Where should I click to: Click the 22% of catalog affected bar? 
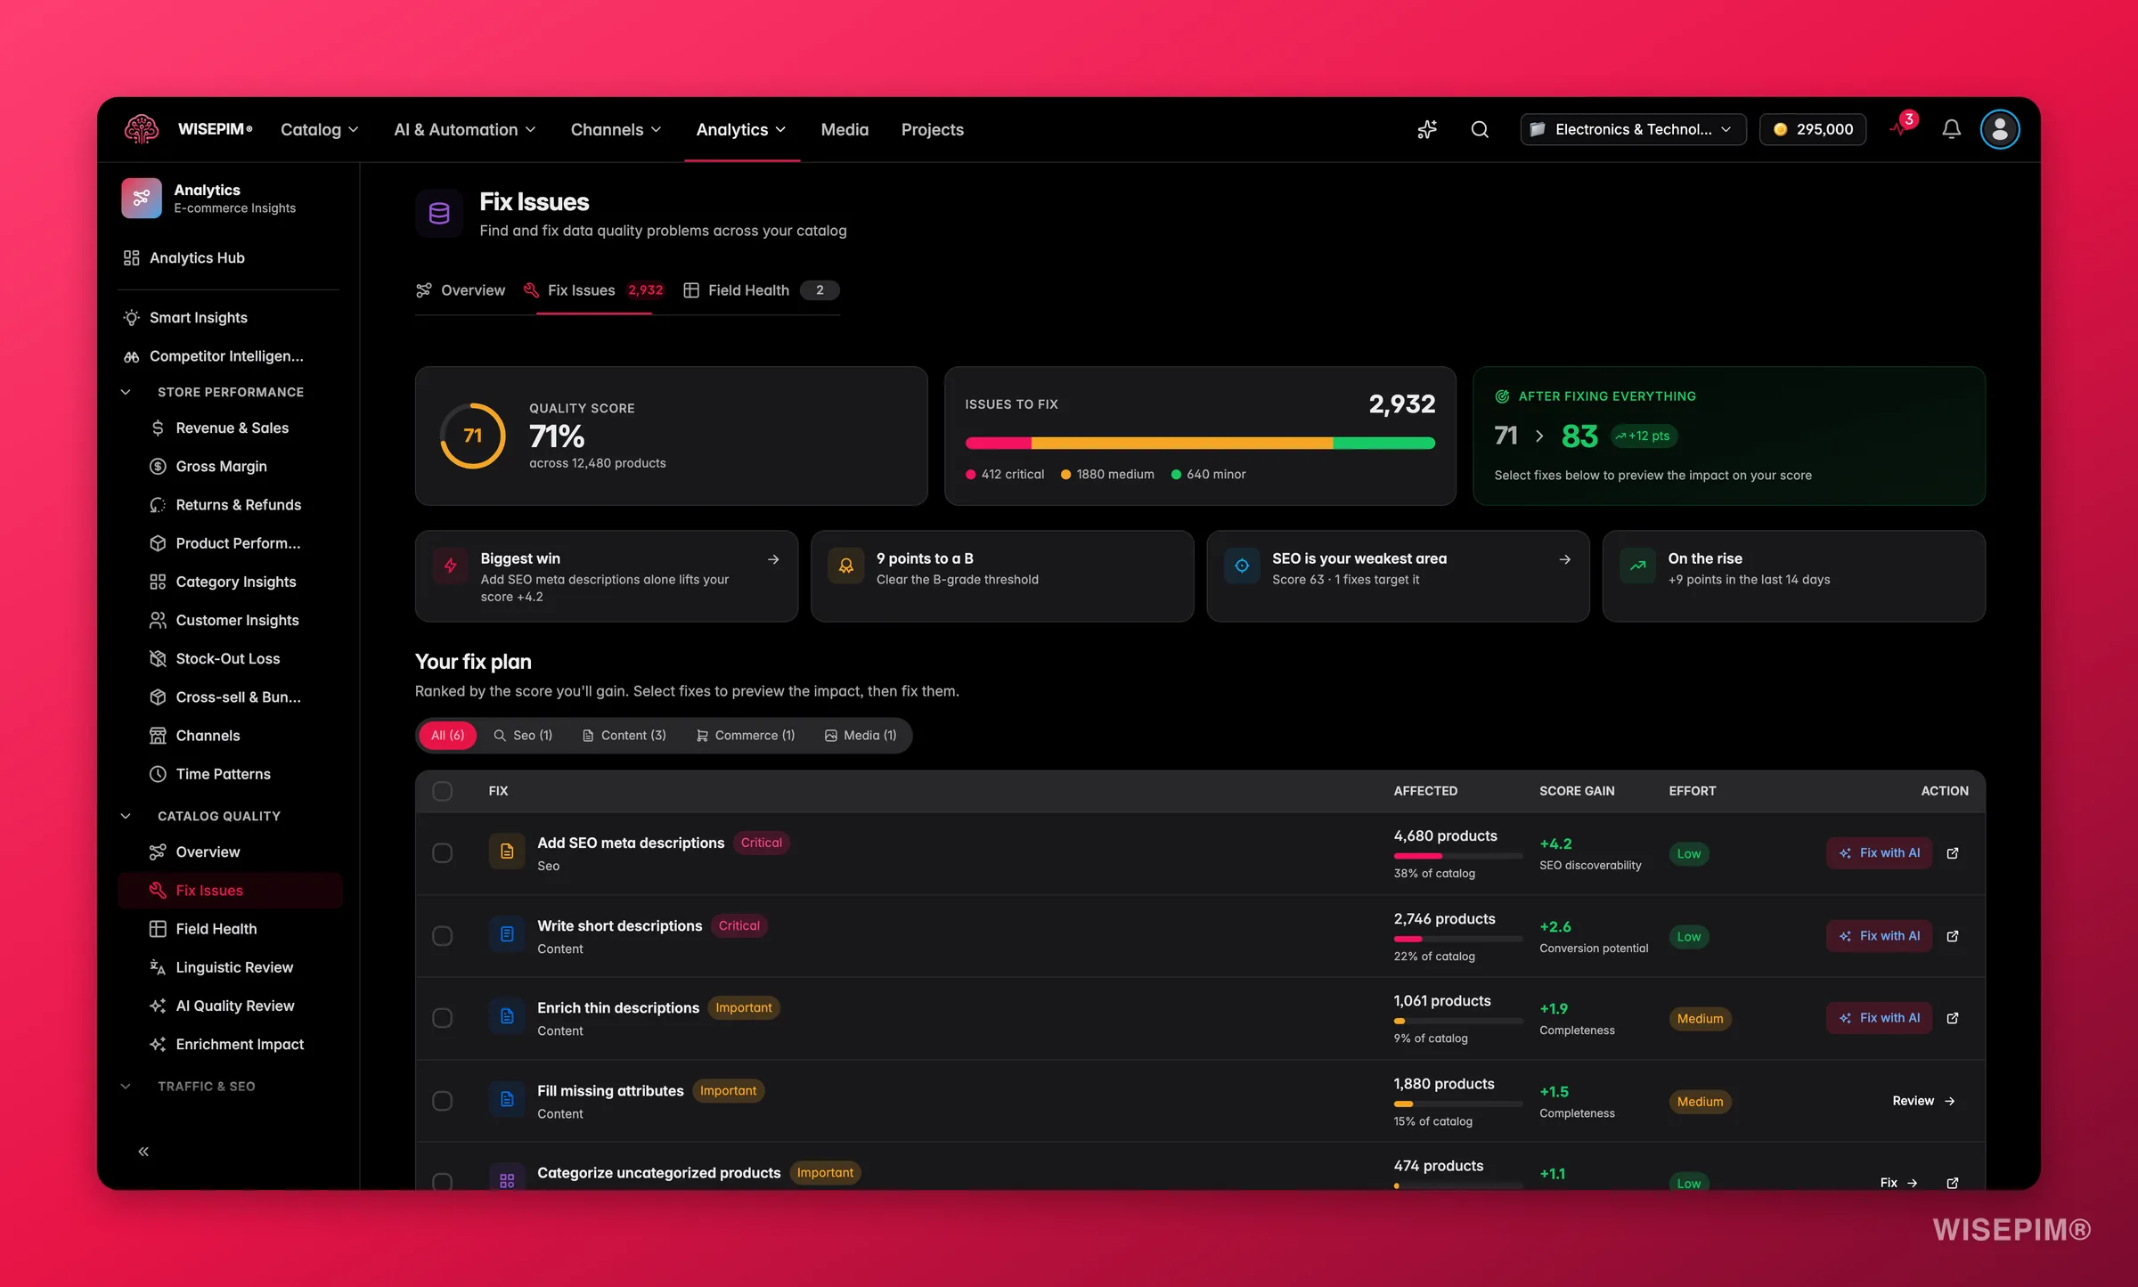1458,939
